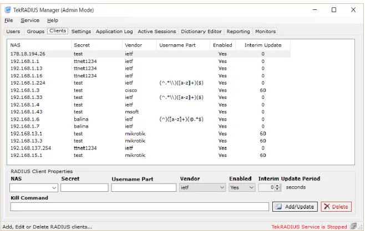Focus the Username Part input field
Screen dimensions: 365x231
144,188
